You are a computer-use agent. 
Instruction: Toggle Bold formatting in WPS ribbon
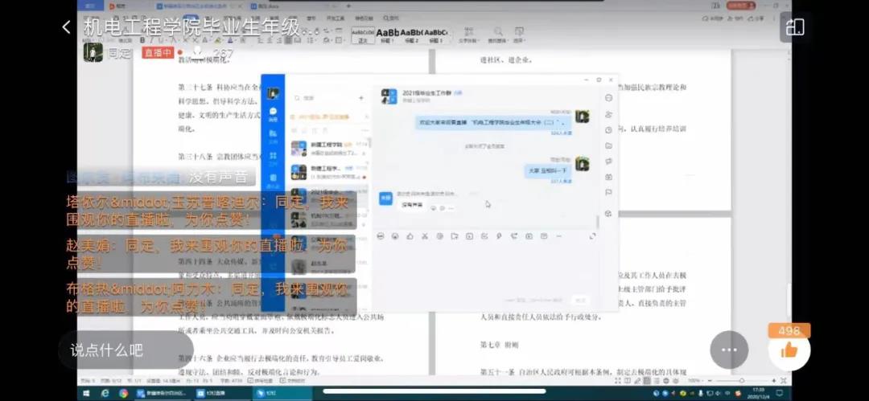(x=142, y=40)
